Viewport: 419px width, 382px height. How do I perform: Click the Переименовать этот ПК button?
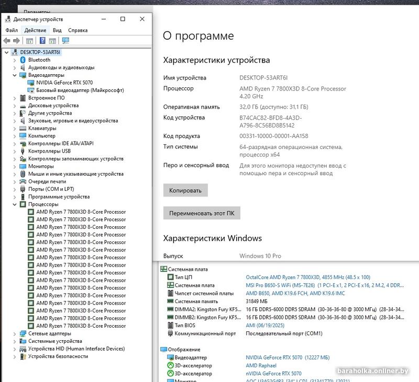[x=202, y=213]
